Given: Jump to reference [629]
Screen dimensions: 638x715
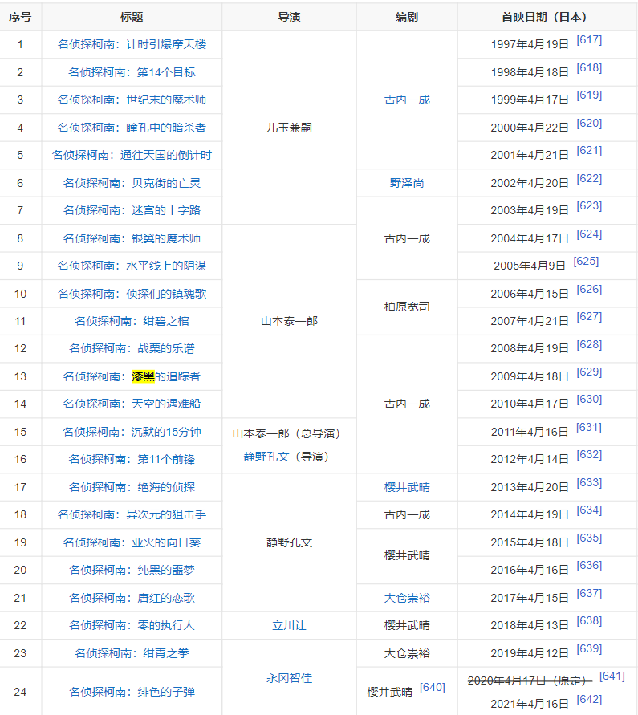Looking at the screenshot, I should (589, 372).
